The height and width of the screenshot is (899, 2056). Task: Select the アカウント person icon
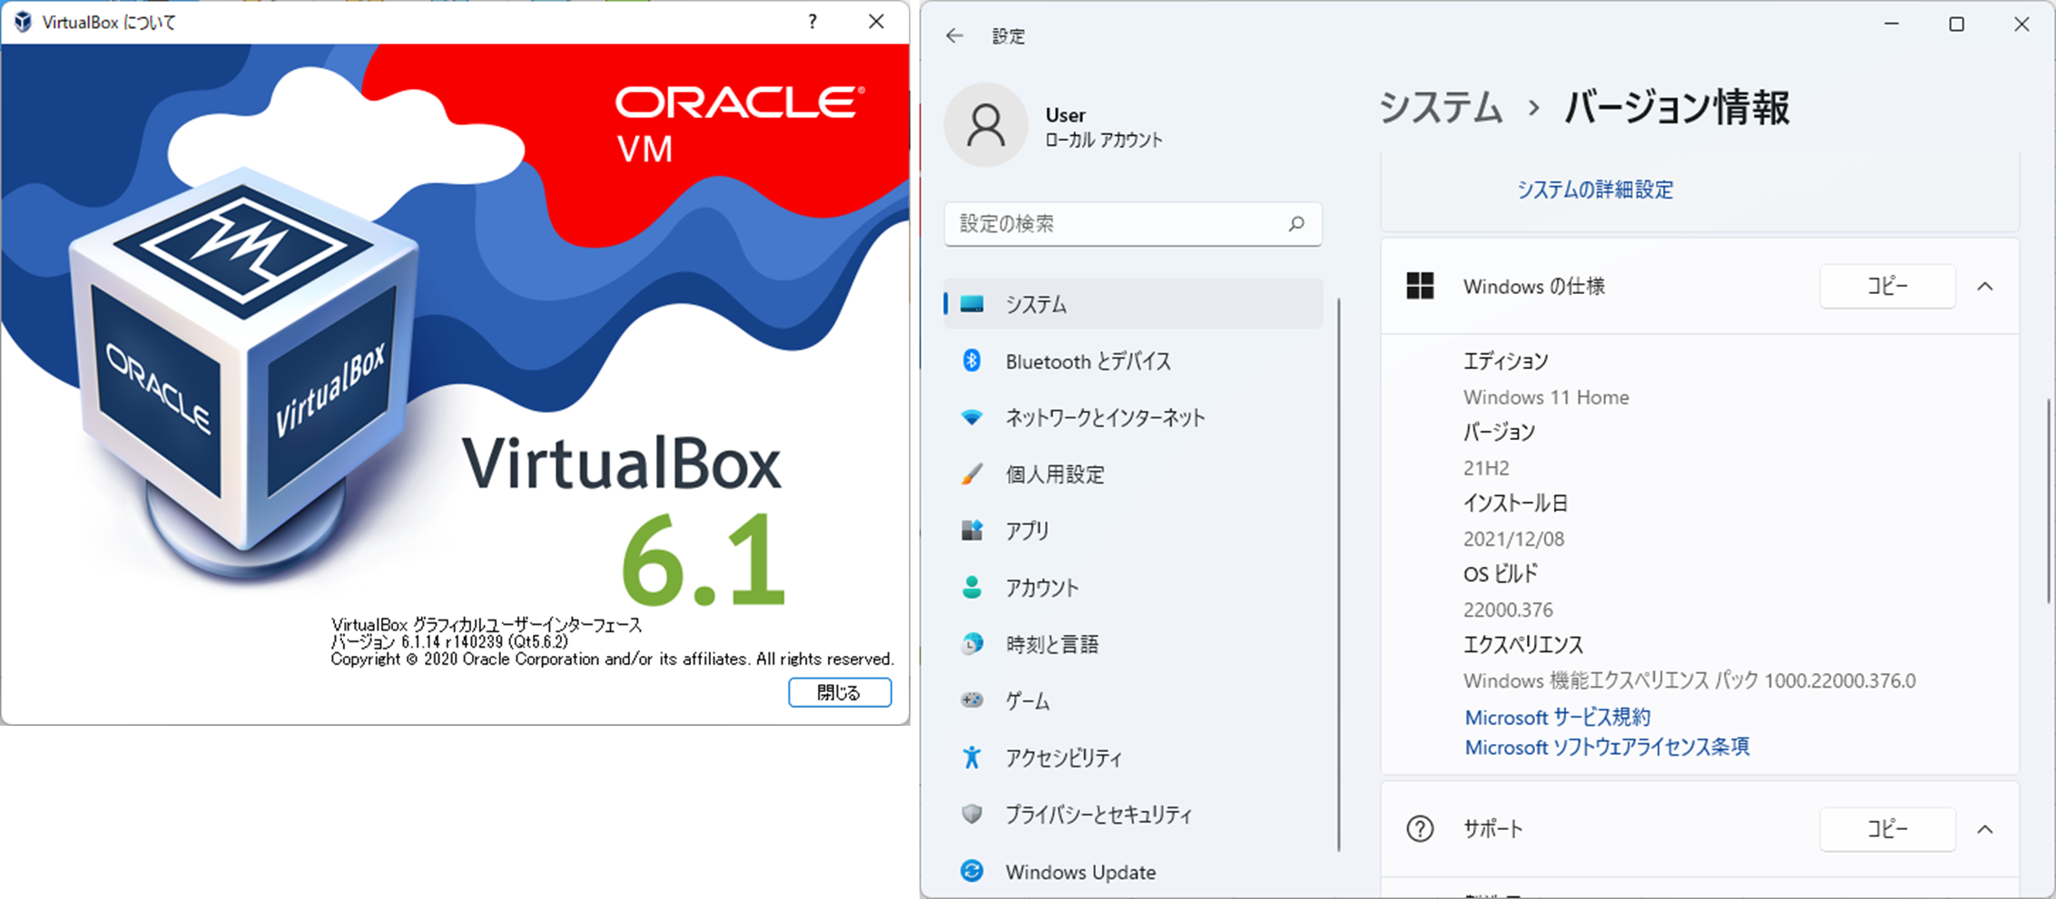click(x=971, y=588)
